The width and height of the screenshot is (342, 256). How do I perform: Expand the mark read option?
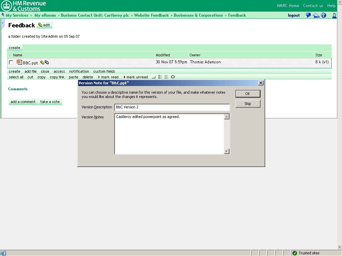108,77
